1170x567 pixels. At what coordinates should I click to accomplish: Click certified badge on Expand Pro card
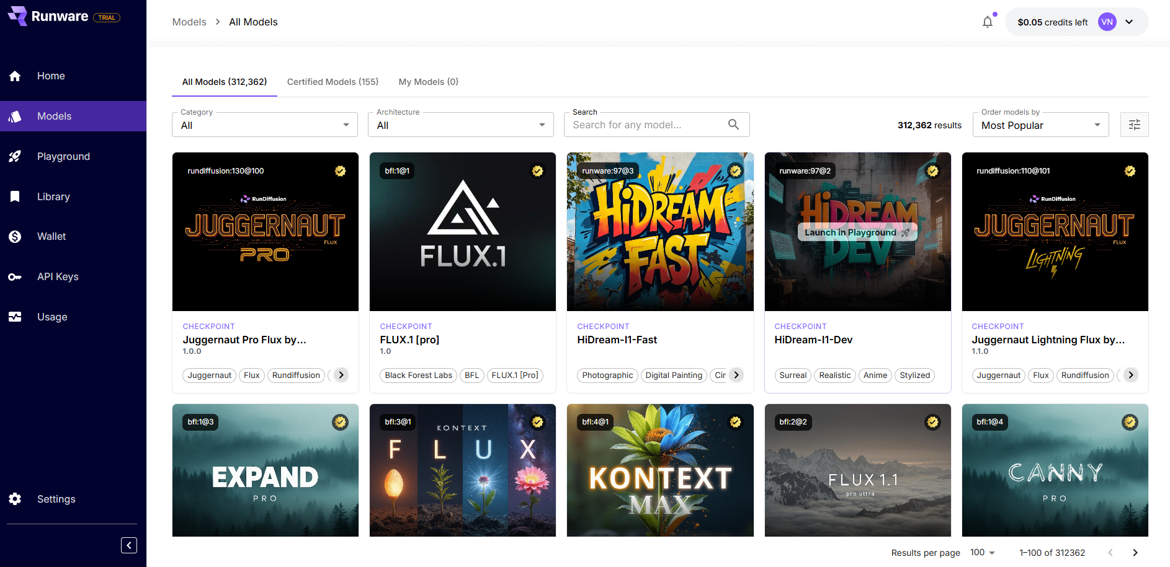tap(340, 422)
